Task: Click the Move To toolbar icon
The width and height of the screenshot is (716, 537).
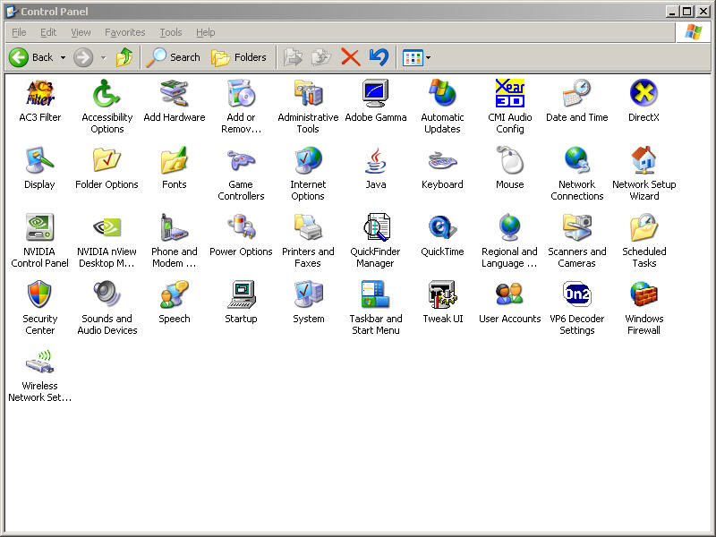Action: point(293,57)
